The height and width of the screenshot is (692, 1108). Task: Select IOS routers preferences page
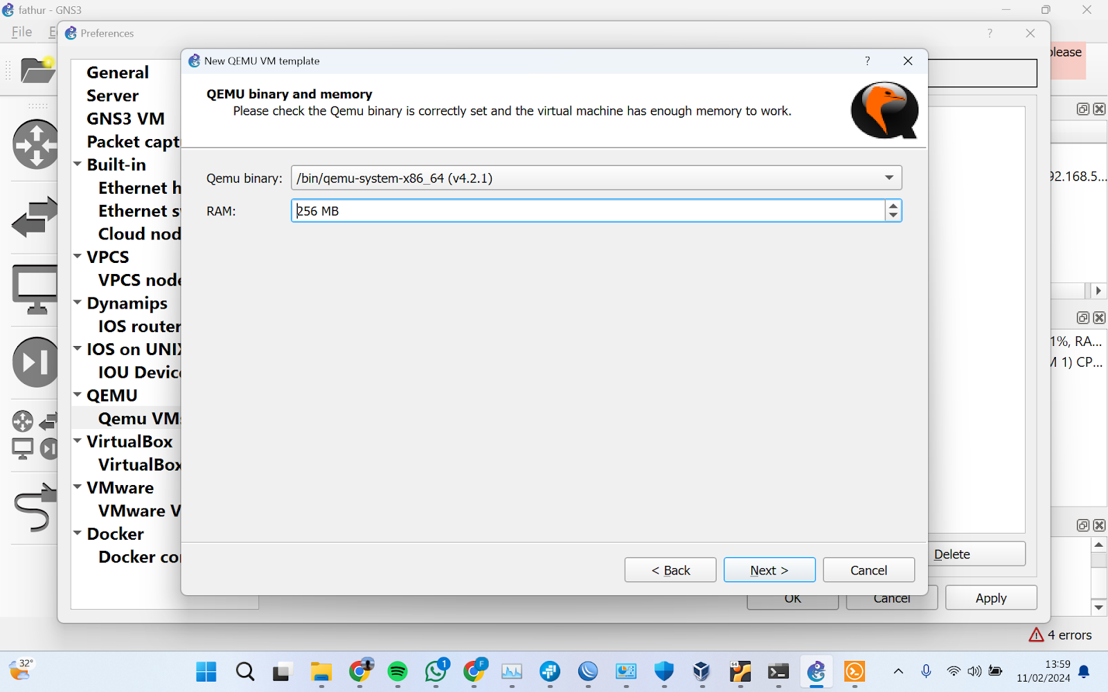pos(139,326)
